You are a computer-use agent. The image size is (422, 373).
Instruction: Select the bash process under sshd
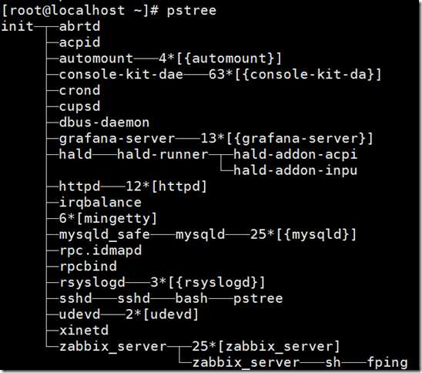(x=191, y=298)
